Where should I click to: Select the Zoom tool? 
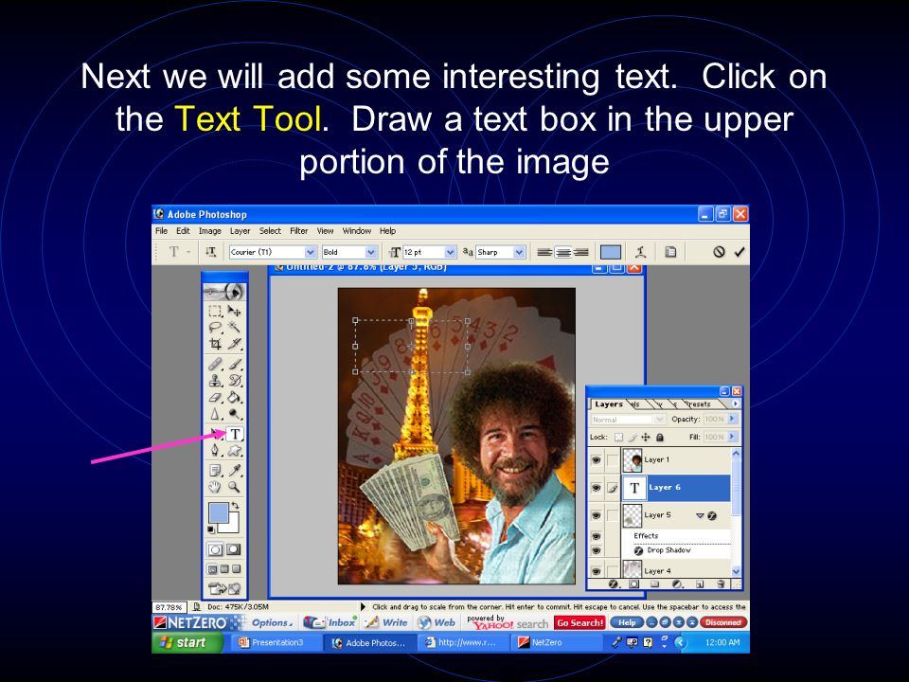234,487
